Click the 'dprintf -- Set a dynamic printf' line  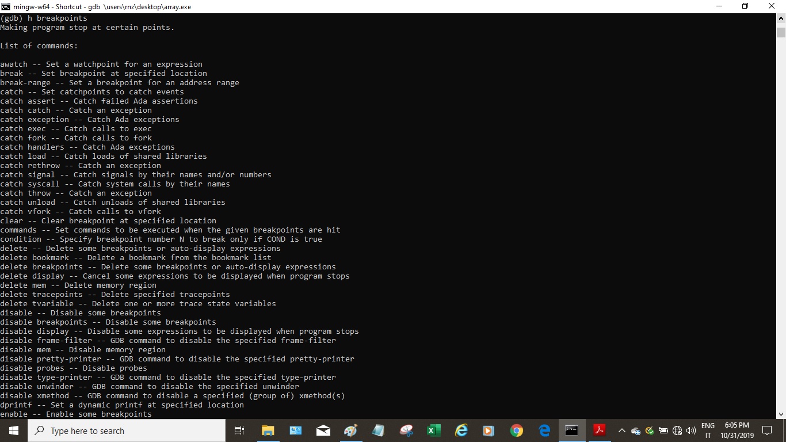[122, 405]
